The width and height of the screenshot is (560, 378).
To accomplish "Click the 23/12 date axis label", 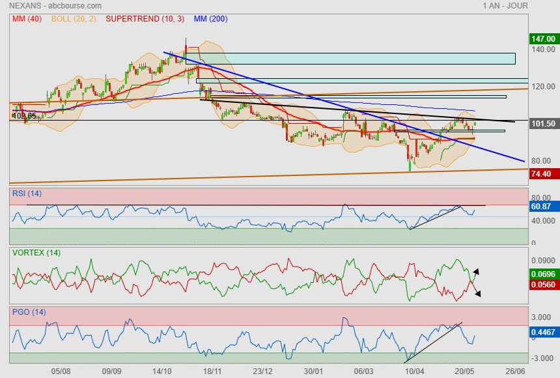I will click(262, 371).
